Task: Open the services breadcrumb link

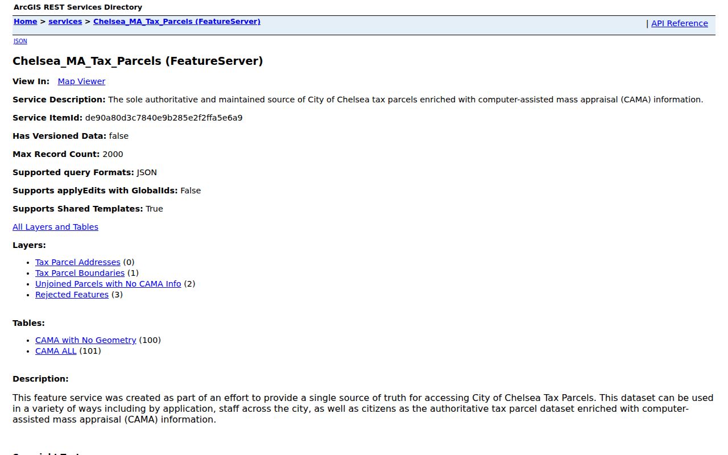Action: coord(65,22)
